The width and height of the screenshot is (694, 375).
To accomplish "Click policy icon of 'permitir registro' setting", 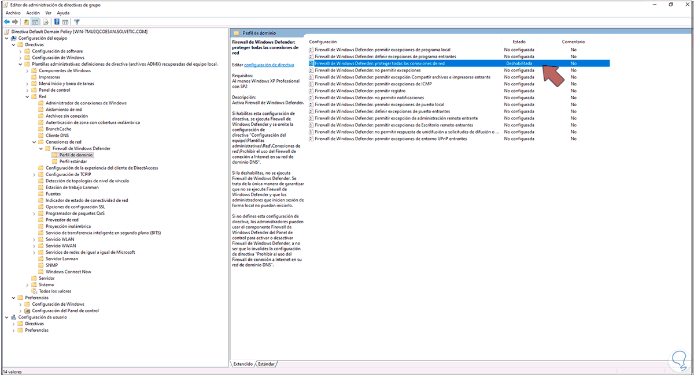I will (311, 91).
